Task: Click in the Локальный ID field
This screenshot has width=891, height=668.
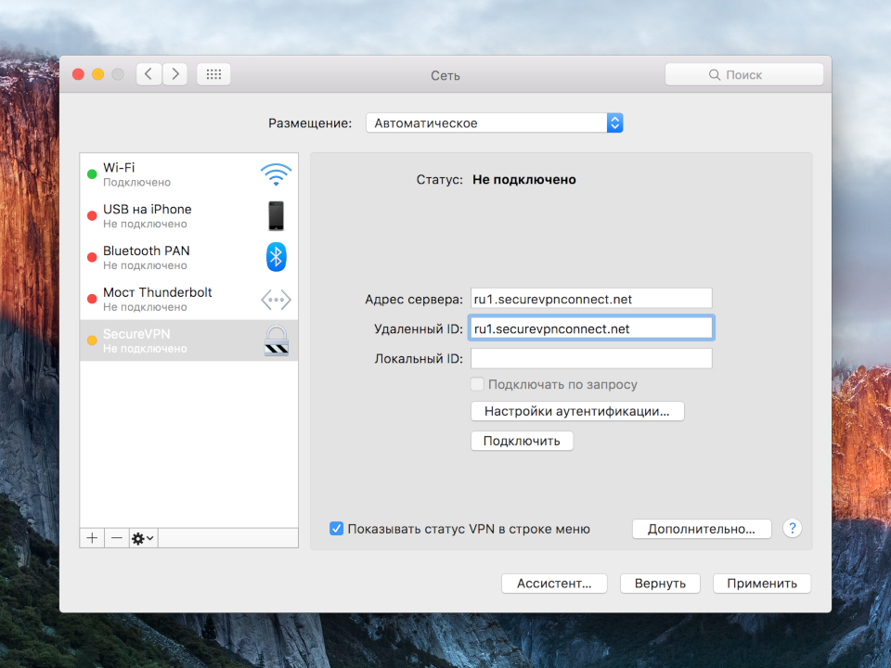Action: click(591, 358)
